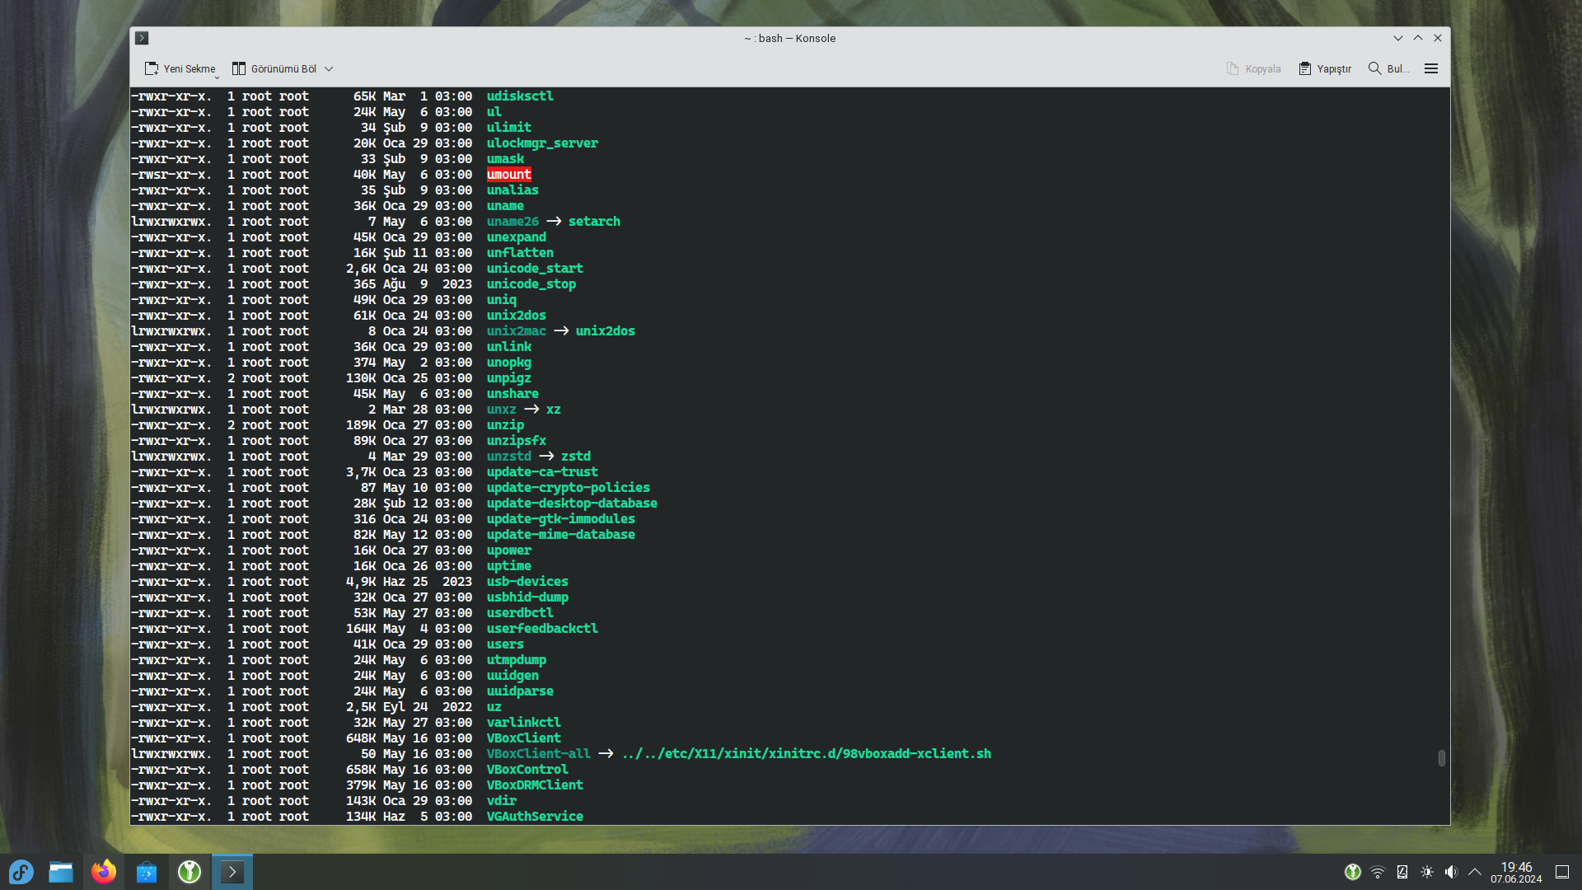Open search with the Bul magnifier icon

1374,68
